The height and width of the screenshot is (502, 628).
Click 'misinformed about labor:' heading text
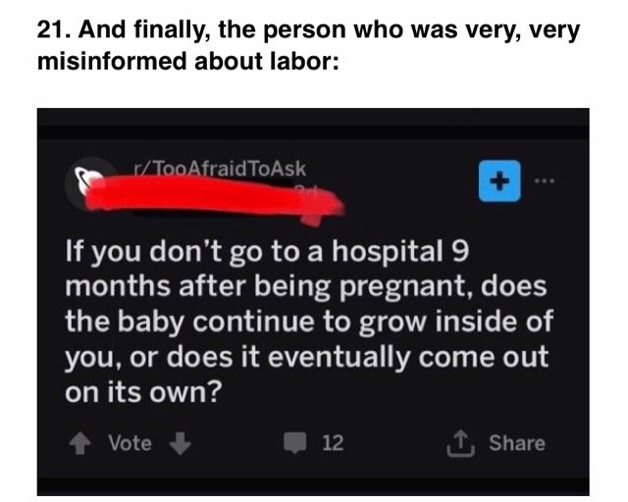click(x=187, y=61)
